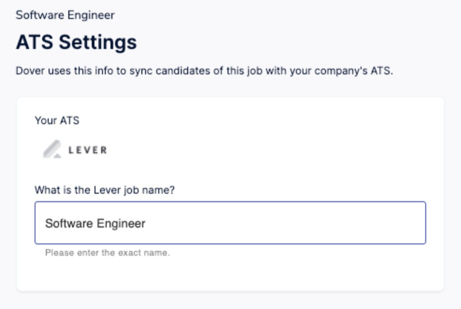The image size is (461, 309).
Task: Select the Lever pencil mark symbol
Action: [x=52, y=147]
